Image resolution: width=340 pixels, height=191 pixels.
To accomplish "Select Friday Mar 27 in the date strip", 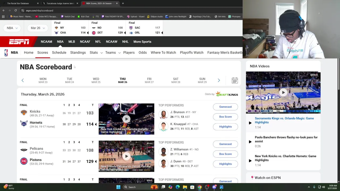I will (x=149, y=80).
